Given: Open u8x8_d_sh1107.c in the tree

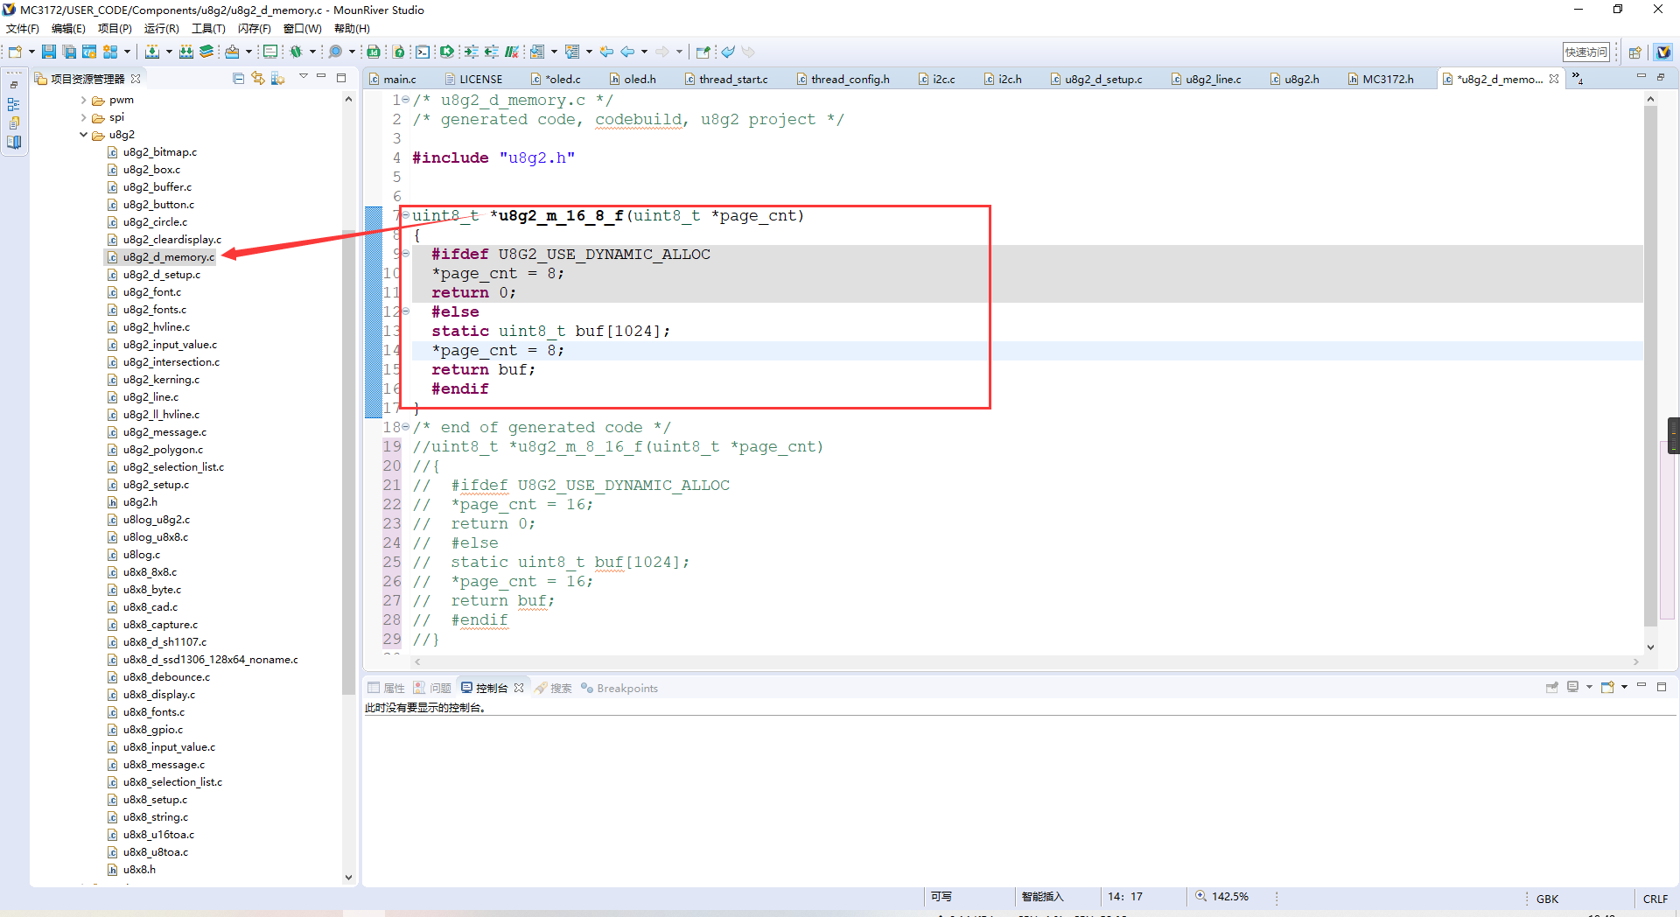Looking at the screenshot, I should (165, 642).
